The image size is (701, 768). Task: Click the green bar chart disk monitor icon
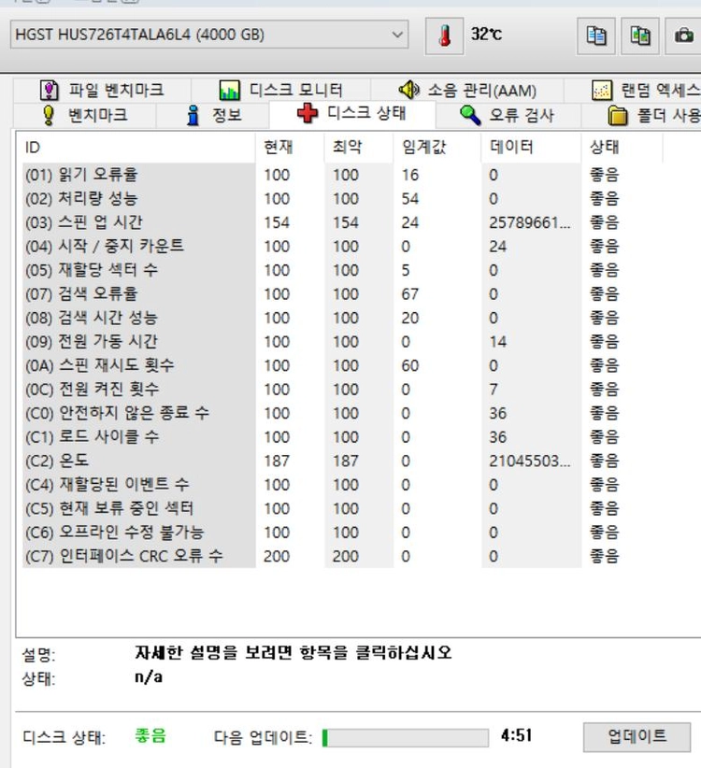(x=229, y=90)
